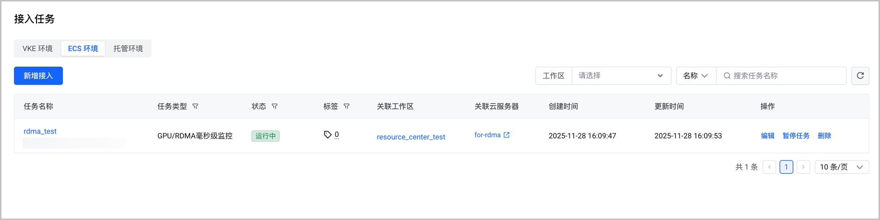This screenshot has width=880, height=220.
Task: Open the resource_center_test workspace link
Action: point(411,137)
